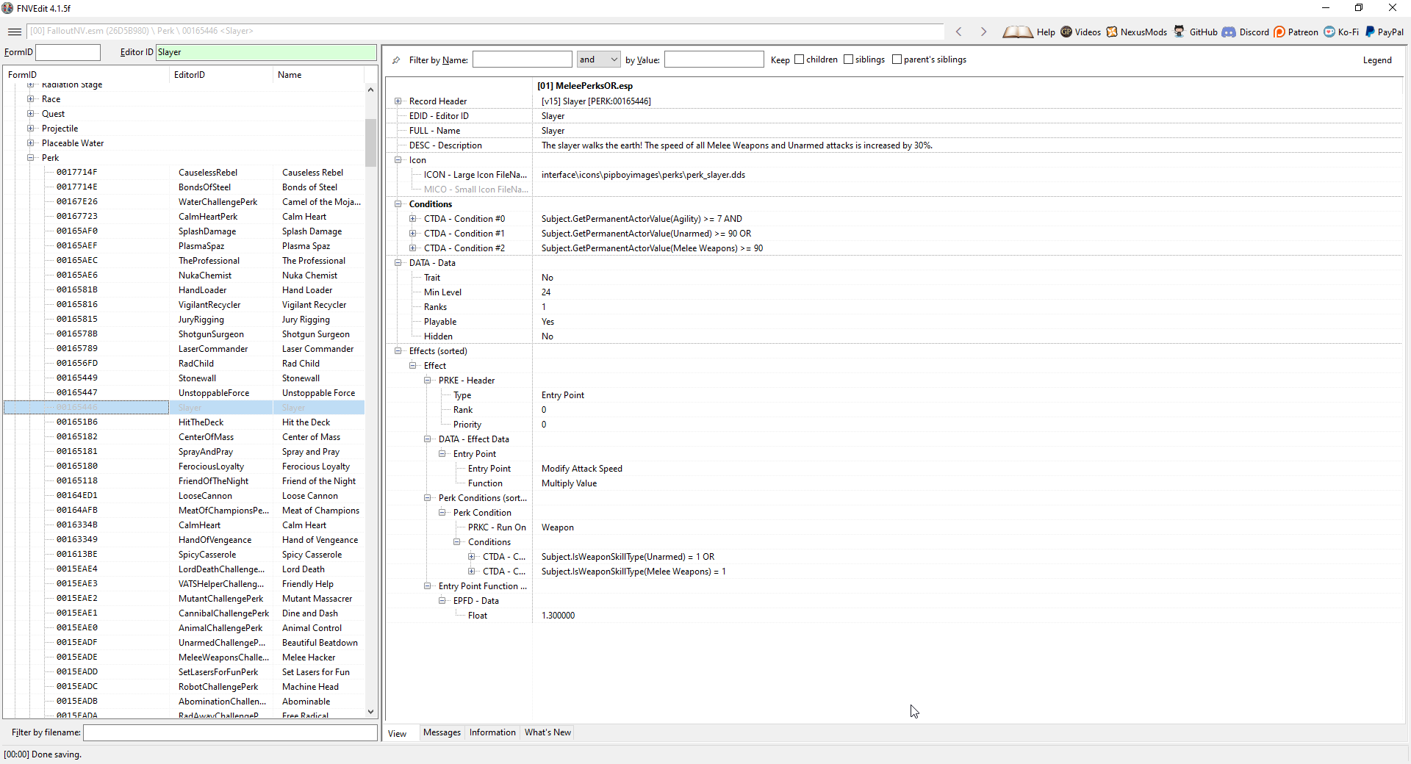Click the record tree scrollbar up arrow
Image resolution: width=1411 pixels, height=764 pixels.
370,90
